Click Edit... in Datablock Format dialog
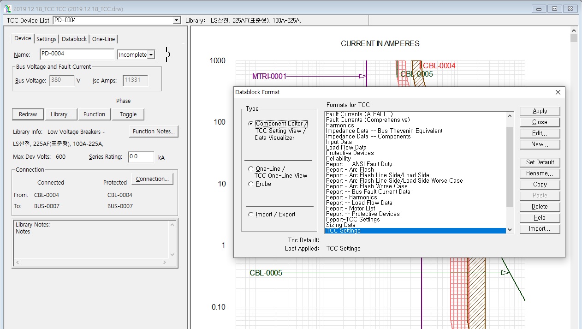 coord(540,133)
